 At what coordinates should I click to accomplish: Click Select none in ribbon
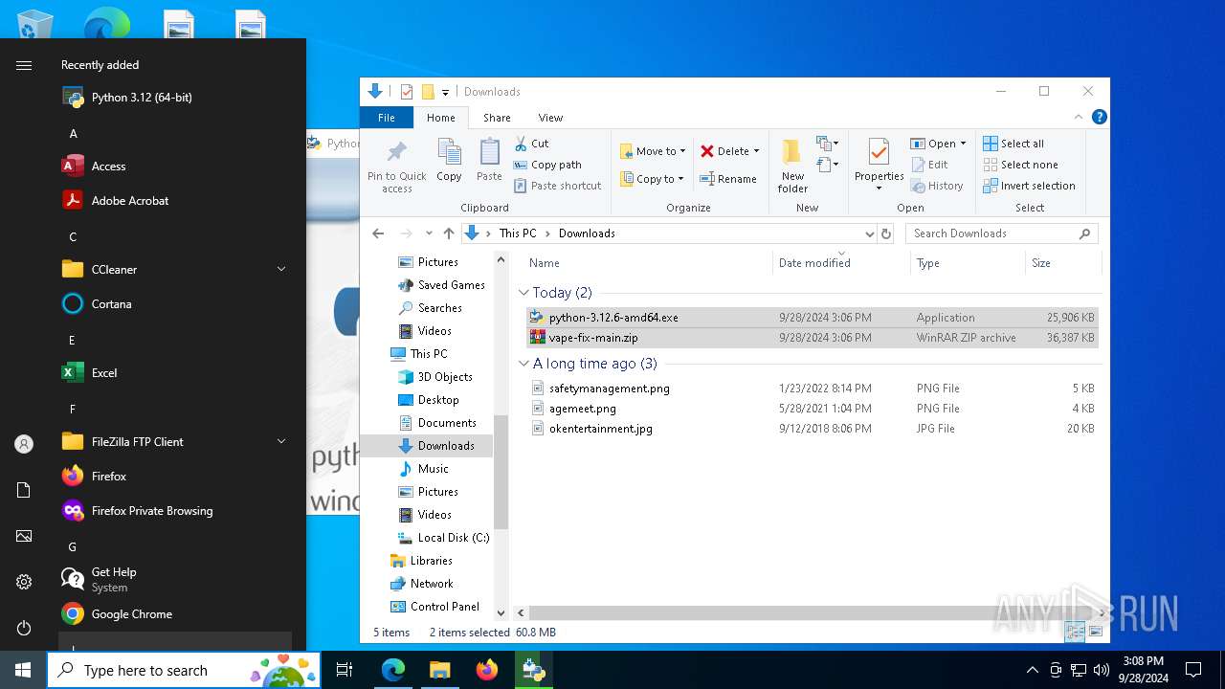(x=1020, y=165)
